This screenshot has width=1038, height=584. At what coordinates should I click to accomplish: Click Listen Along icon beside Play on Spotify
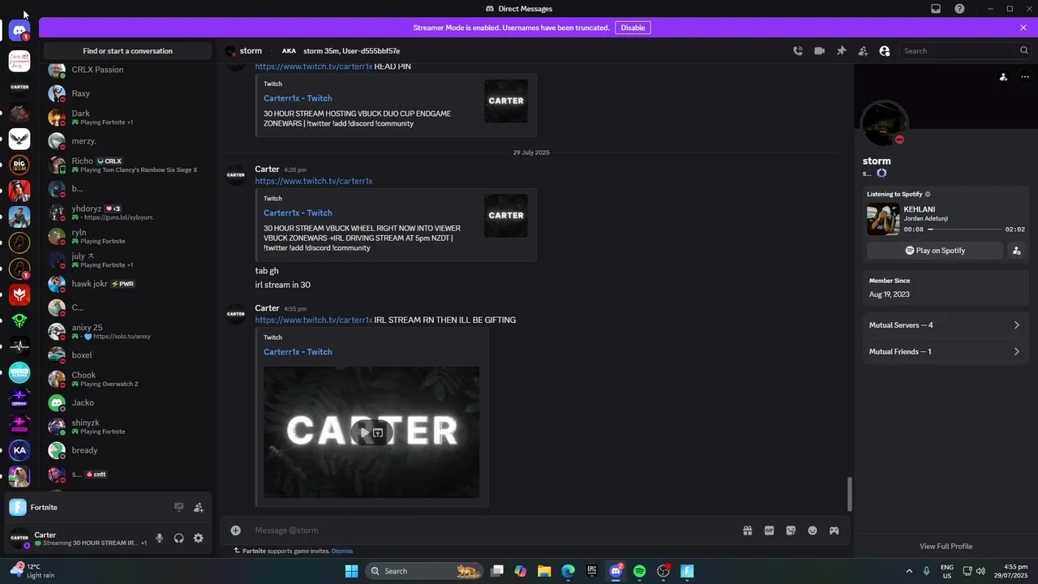coord(1017,251)
